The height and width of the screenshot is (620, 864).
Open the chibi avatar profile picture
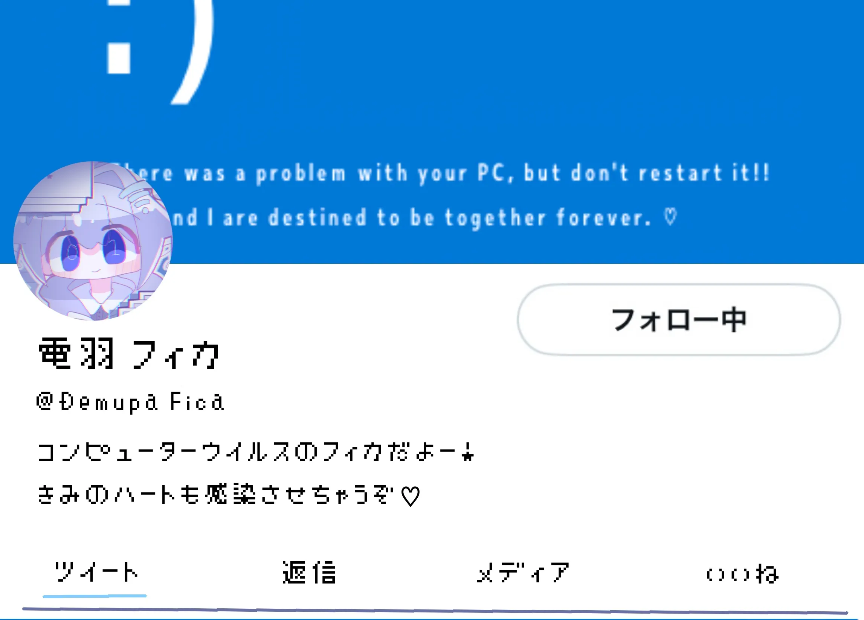(93, 240)
